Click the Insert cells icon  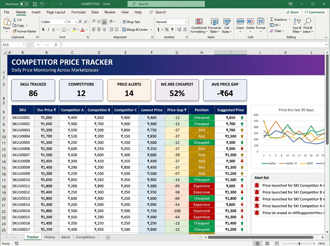click(240, 22)
